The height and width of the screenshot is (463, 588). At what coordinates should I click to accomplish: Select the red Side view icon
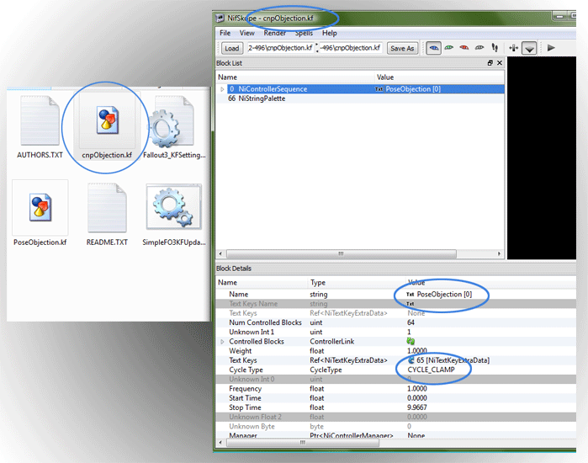coord(464,48)
